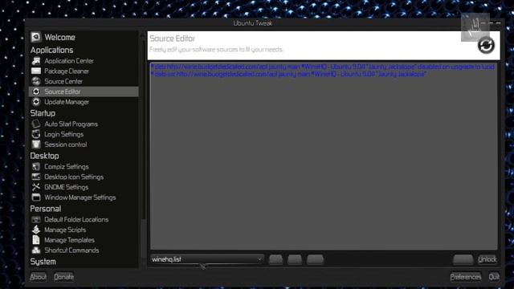Screen dimensions: 514x289
Task: Go to Login Settings
Action: tap(63, 134)
